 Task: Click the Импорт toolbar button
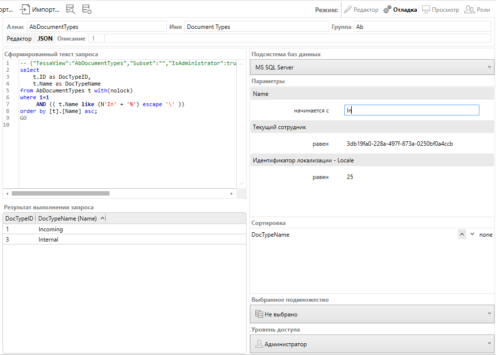[x=40, y=9]
